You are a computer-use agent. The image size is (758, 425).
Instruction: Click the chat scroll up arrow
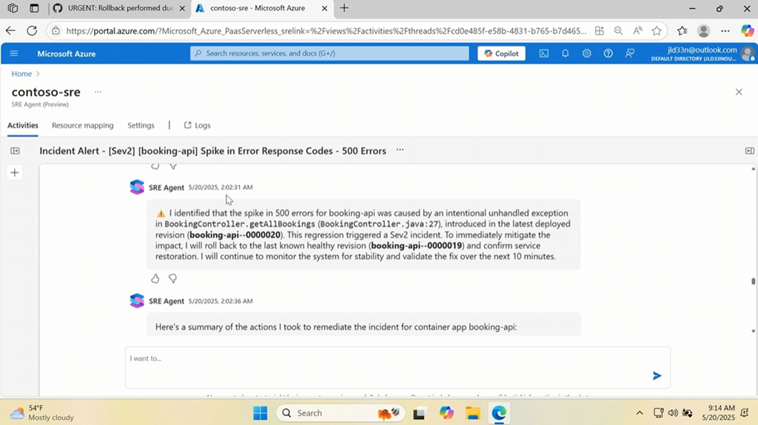(x=753, y=169)
